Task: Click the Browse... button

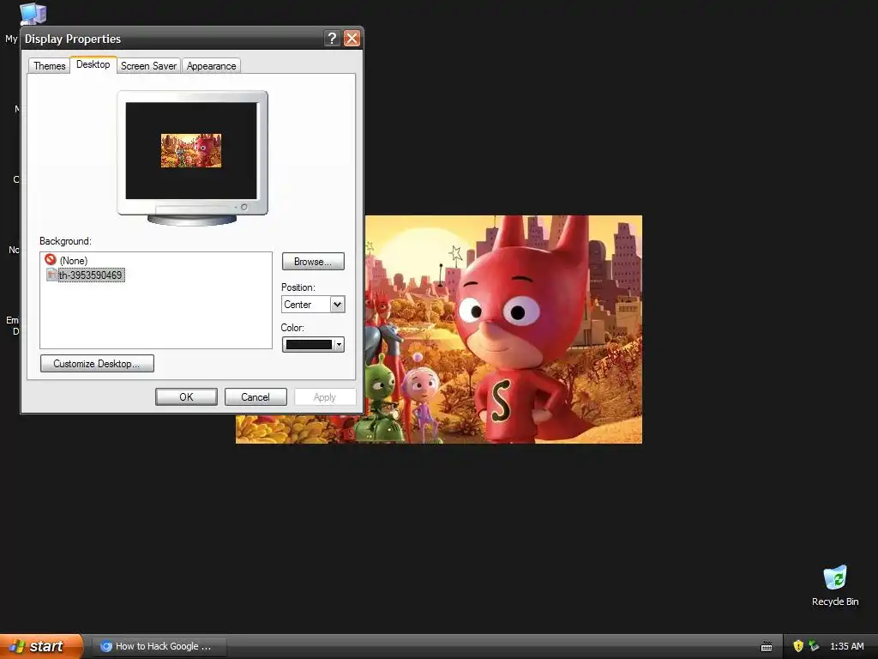Action: 313,262
